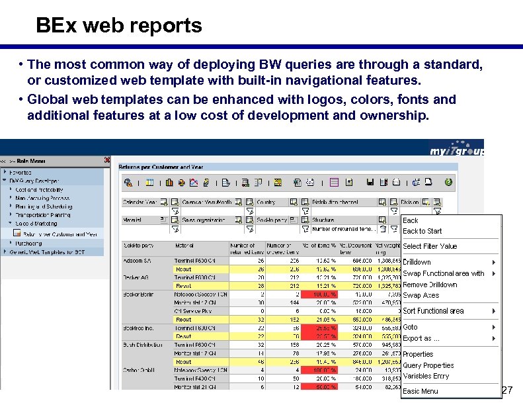The width and height of the screenshot is (523, 403).
Task: Click the yellow table view toolbar icon
Action: [150, 182]
